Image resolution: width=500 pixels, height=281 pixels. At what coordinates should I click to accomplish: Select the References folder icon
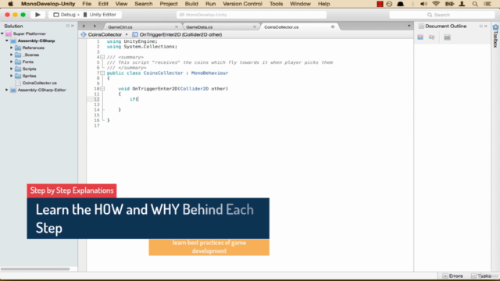point(18,48)
